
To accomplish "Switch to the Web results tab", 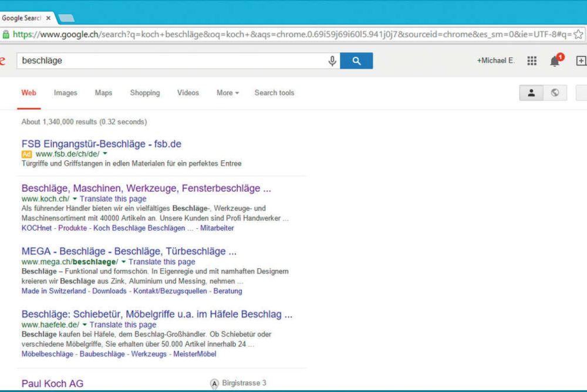I will tap(29, 93).
